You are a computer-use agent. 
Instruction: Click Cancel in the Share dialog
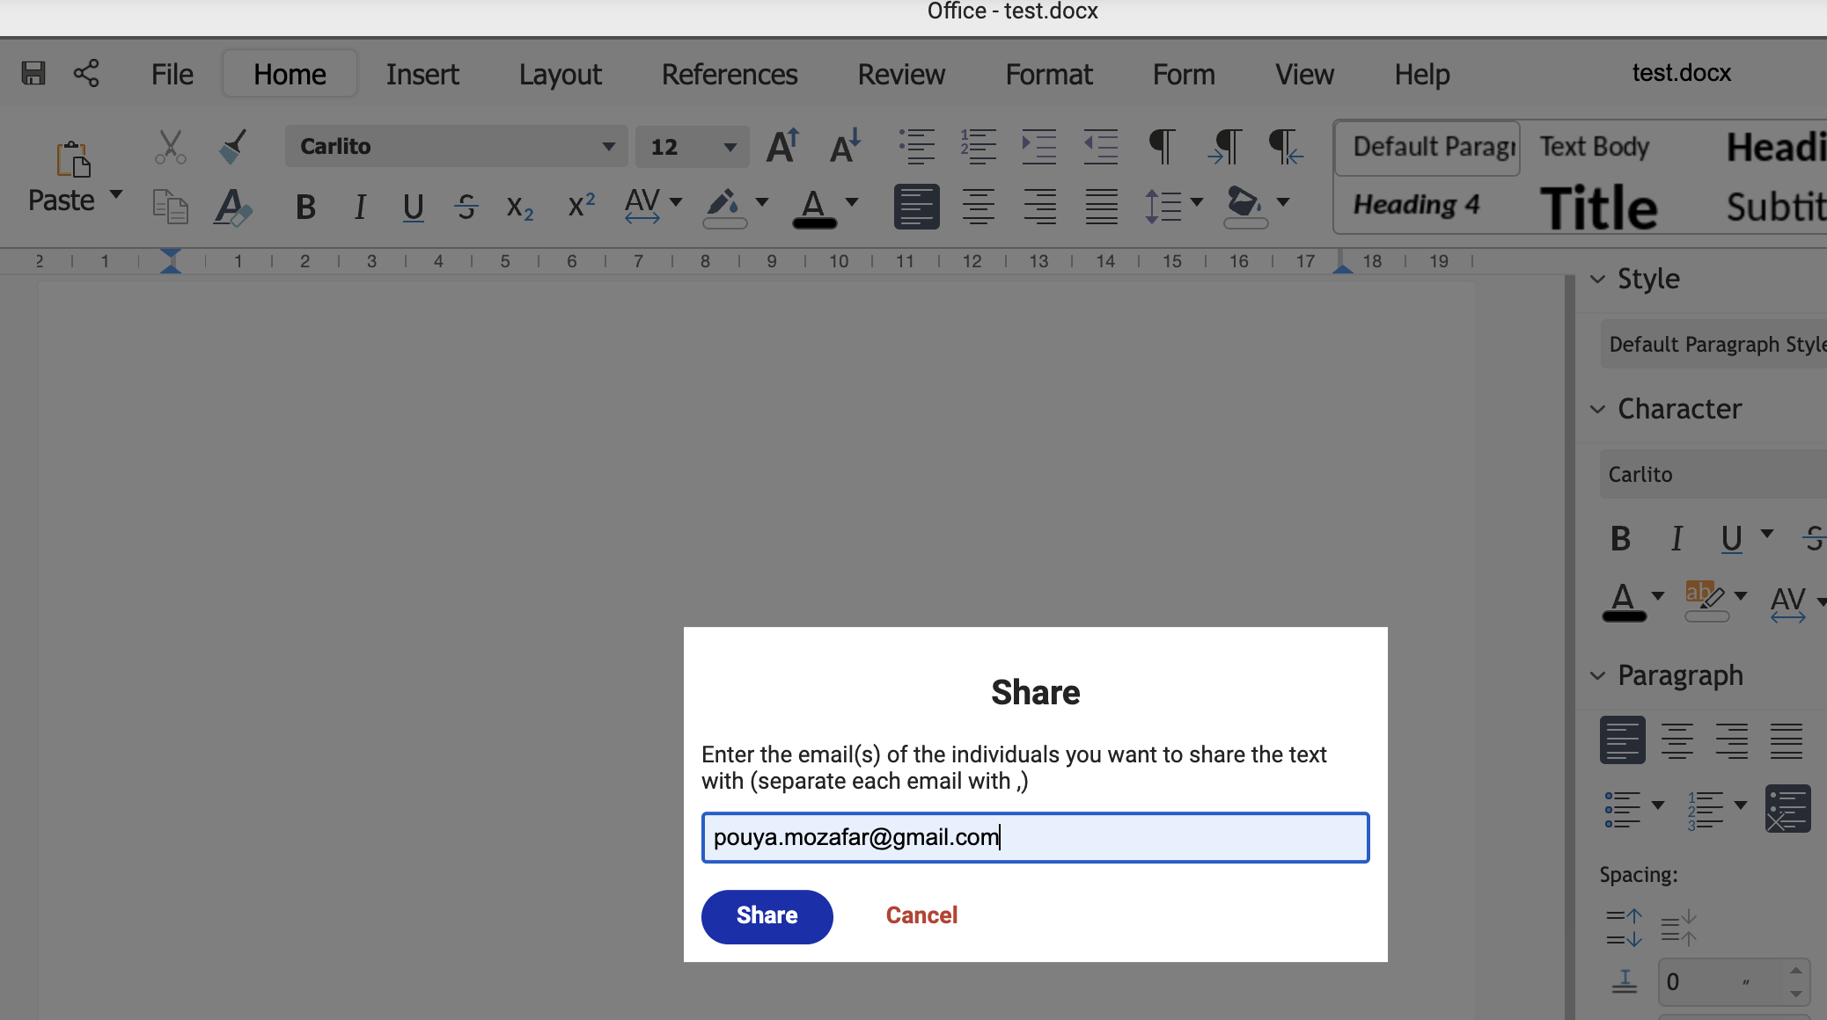pos(921,915)
